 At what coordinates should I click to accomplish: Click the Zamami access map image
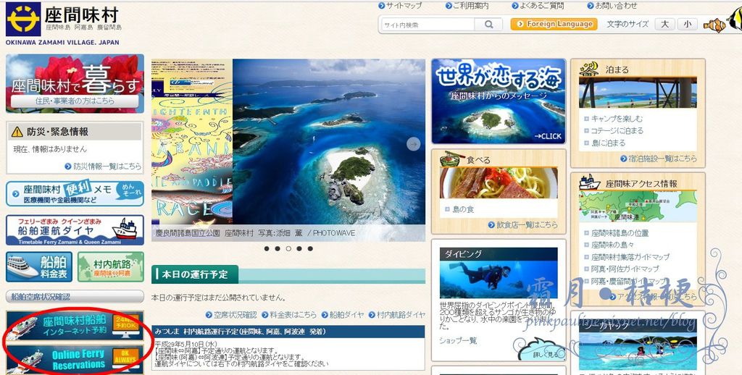(x=638, y=206)
